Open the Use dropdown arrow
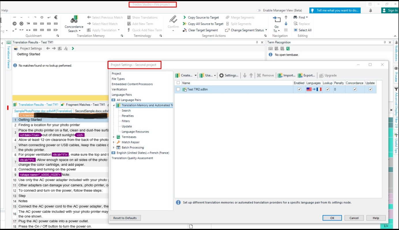 (215, 76)
